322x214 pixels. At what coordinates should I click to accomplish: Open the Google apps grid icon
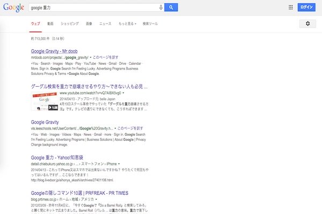[x=290, y=7]
